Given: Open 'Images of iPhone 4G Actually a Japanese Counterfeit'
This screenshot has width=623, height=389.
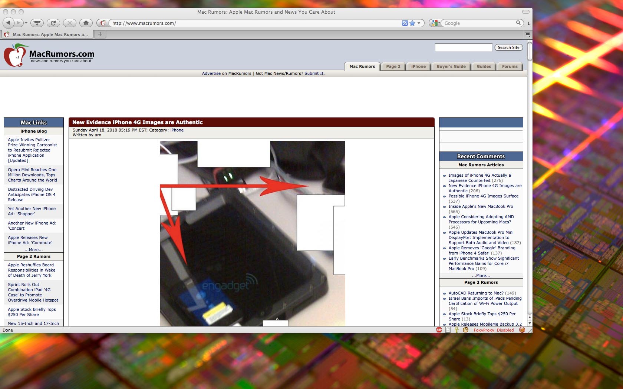Looking at the screenshot, I should pyautogui.click(x=479, y=178).
